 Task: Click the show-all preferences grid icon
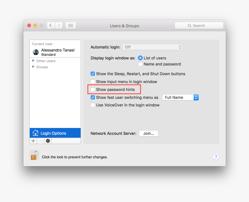pos(70,25)
